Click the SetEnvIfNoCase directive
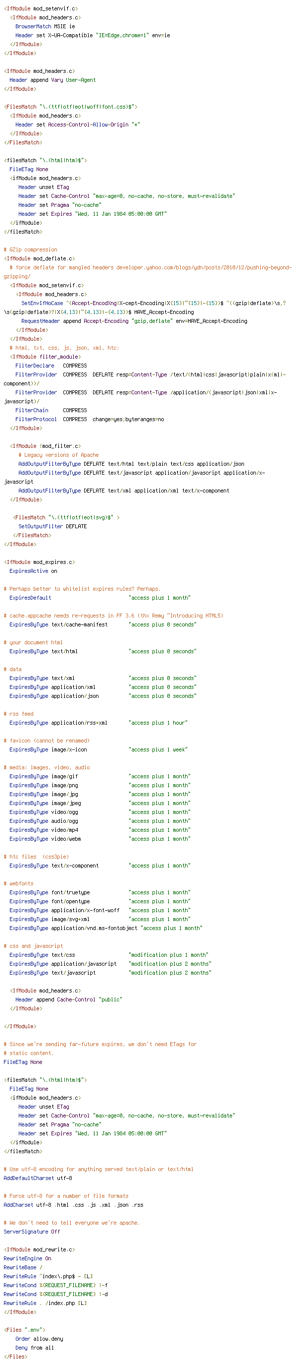The width and height of the screenshot is (297, 1365). click(42, 303)
